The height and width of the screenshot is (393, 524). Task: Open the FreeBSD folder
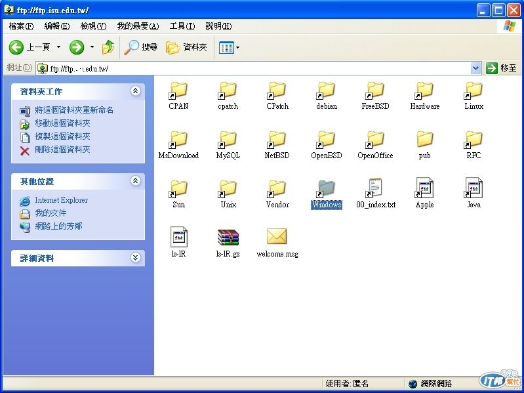coord(375,96)
